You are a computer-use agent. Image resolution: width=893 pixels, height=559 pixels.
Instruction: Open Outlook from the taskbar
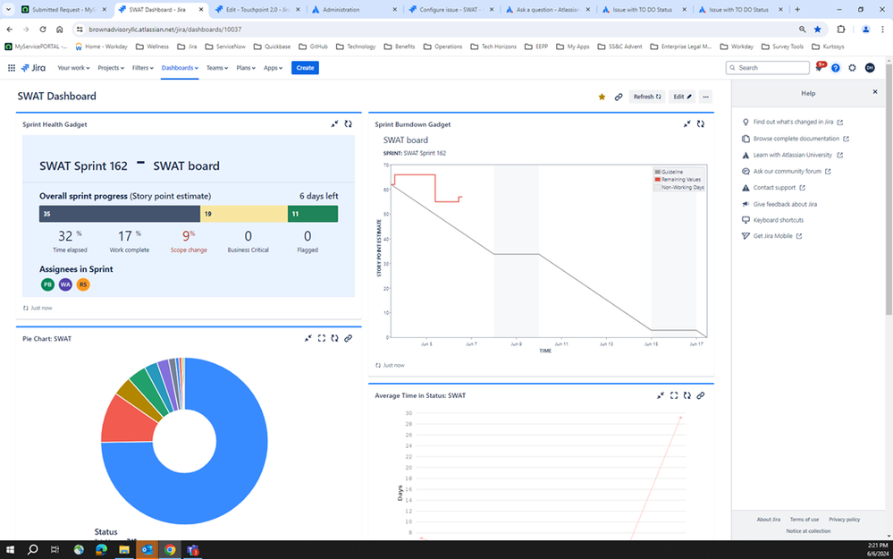[147, 549]
